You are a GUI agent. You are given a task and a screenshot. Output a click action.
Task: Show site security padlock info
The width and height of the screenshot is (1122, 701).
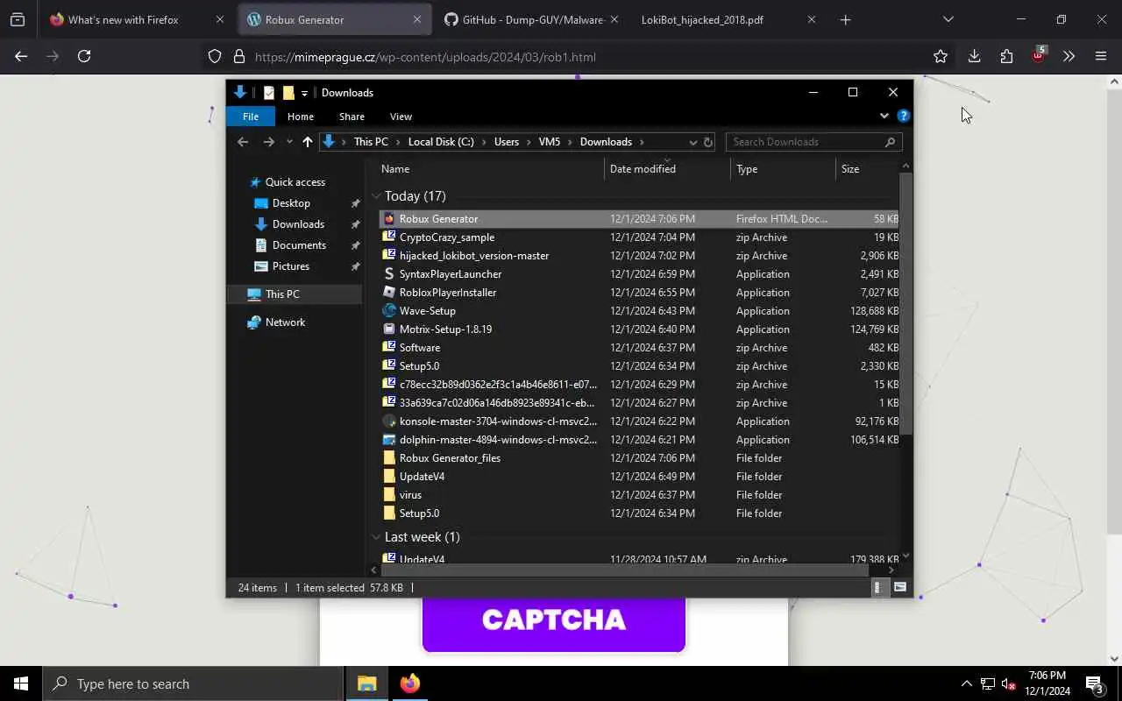[238, 57]
